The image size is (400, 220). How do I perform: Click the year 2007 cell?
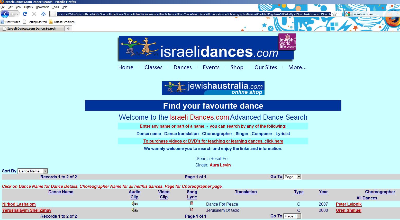pyautogui.click(x=323, y=204)
